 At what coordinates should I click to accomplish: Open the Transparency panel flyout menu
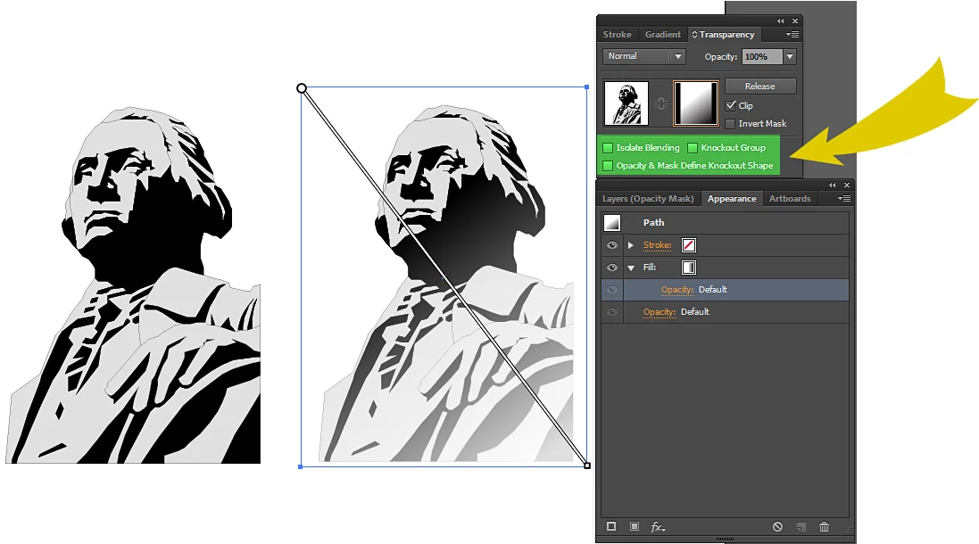pyautogui.click(x=792, y=34)
